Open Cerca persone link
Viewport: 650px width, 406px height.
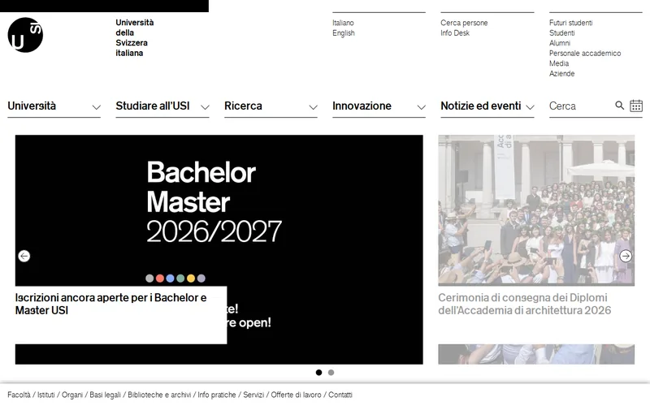tap(464, 23)
